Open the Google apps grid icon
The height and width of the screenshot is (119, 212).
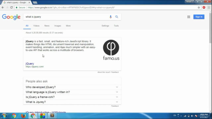[x=188, y=17]
